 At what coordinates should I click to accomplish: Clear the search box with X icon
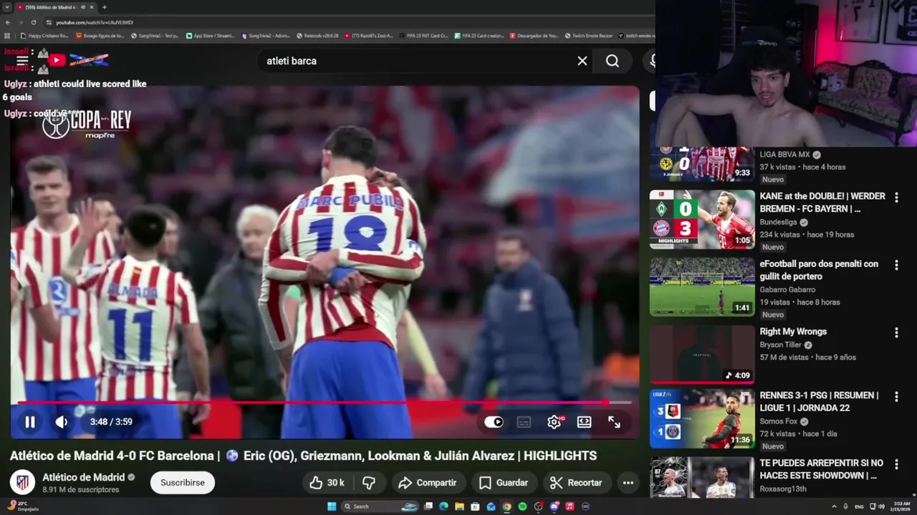[x=582, y=61]
